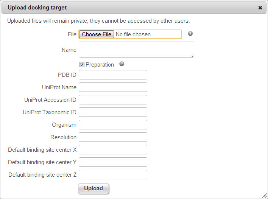Focus Default binding site center Y field
The width and height of the screenshot is (268, 199).
(113, 162)
